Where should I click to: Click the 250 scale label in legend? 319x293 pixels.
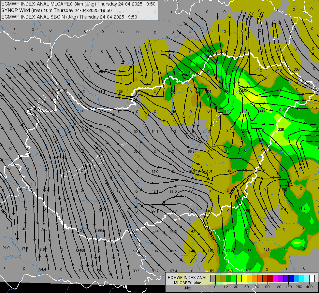click(x=299, y=287)
